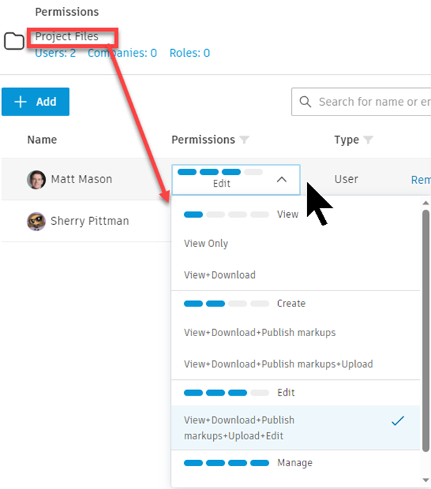
Task: Open the Companies: 0 link
Action: 122,53
